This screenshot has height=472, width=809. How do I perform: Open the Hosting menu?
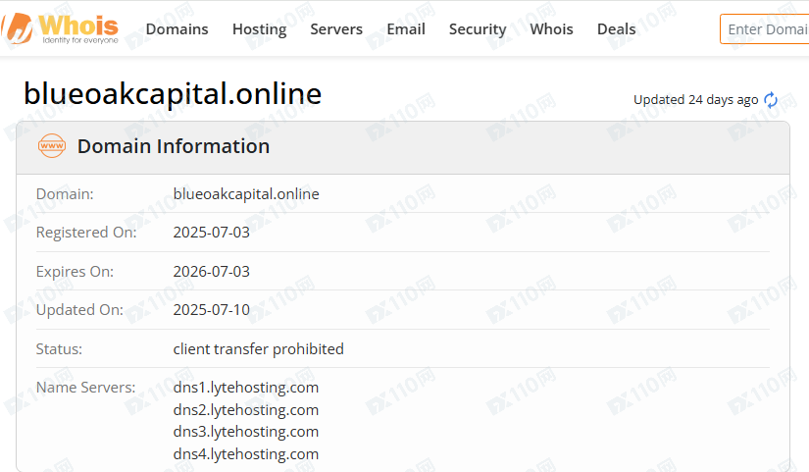[x=259, y=29]
